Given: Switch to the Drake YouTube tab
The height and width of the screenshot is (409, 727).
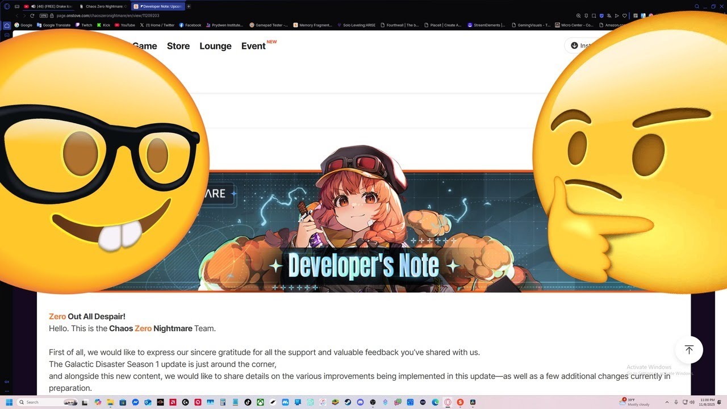Looking at the screenshot, I should click(x=48, y=6).
